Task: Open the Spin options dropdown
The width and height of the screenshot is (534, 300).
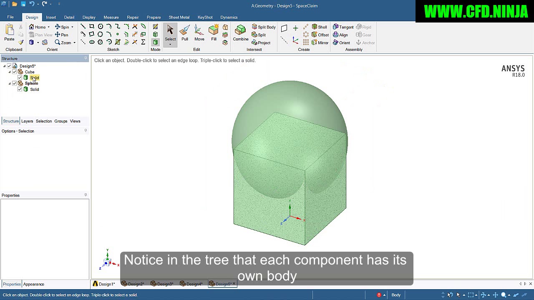Action: click(x=72, y=27)
